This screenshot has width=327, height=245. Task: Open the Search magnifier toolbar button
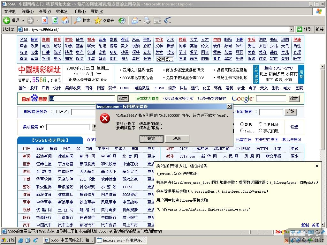click(x=82, y=20)
